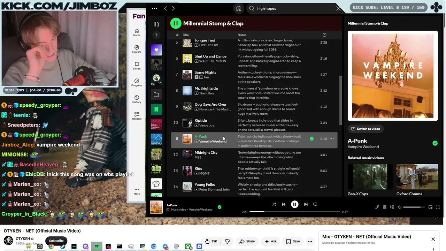The height and width of the screenshot is (251, 446).
Task: Toggle repeat mode in the player bar
Action: (315, 204)
